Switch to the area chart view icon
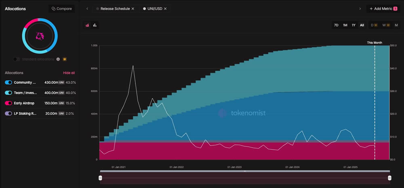The height and width of the screenshot is (188, 404). tap(87, 25)
